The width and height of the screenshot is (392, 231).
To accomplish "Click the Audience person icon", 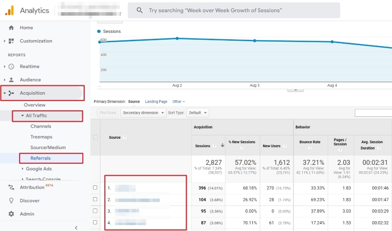I will pyautogui.click(x=11, y=79).
